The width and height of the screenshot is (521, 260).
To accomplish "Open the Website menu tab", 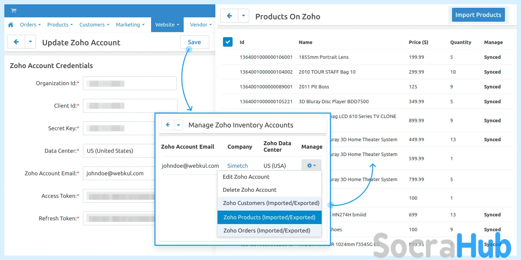I will pyautogui.click(x=167, y=25).
